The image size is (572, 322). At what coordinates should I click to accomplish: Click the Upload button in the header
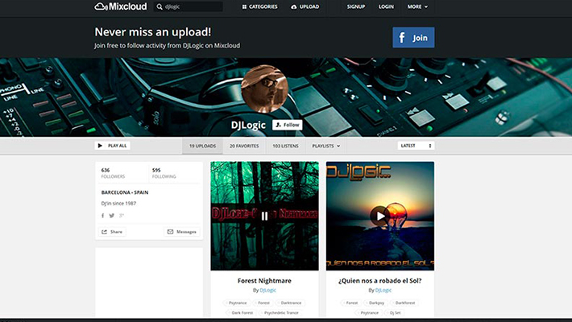[x=304, y=6]
